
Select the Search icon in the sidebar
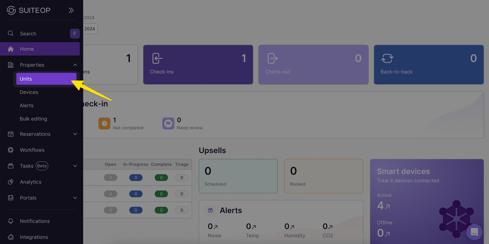(x=10, y=33)
